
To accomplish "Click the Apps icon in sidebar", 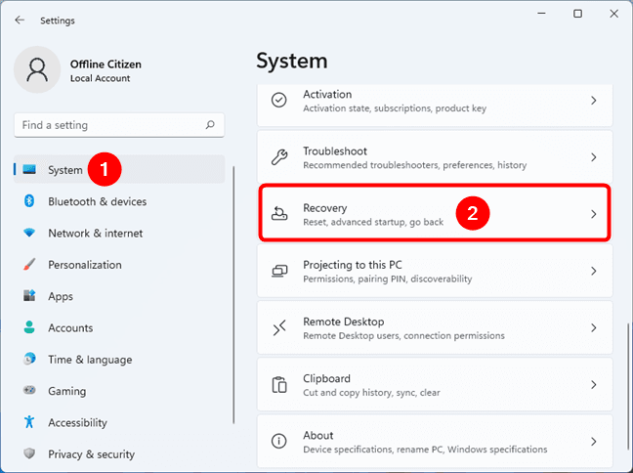I will coord(28,296).
